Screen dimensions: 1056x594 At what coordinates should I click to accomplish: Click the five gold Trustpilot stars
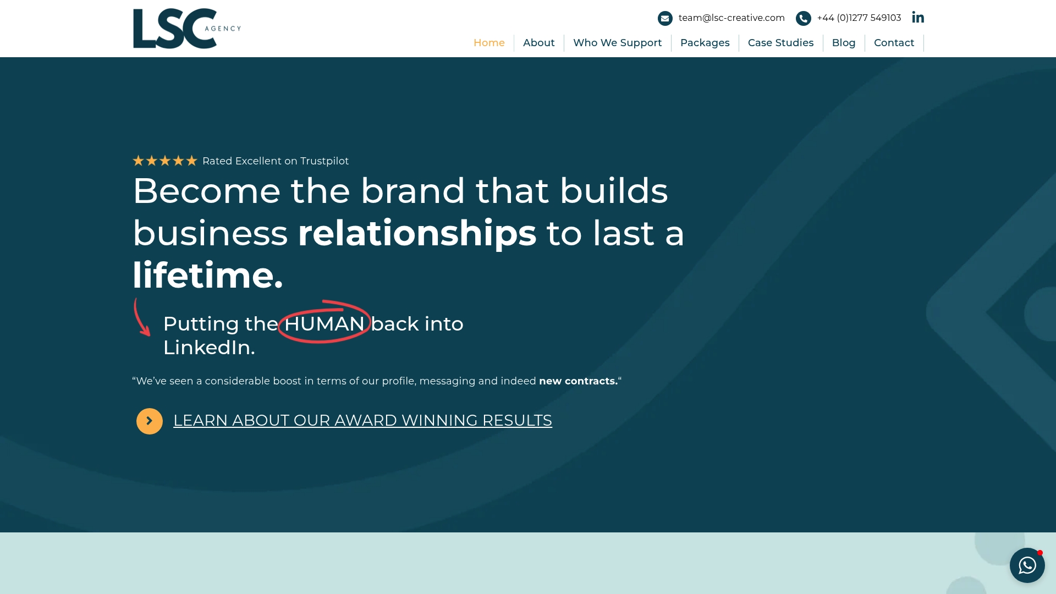tap(165, 161)
